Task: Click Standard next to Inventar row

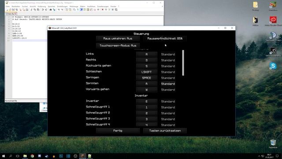Action: click(x=168, y=102)
